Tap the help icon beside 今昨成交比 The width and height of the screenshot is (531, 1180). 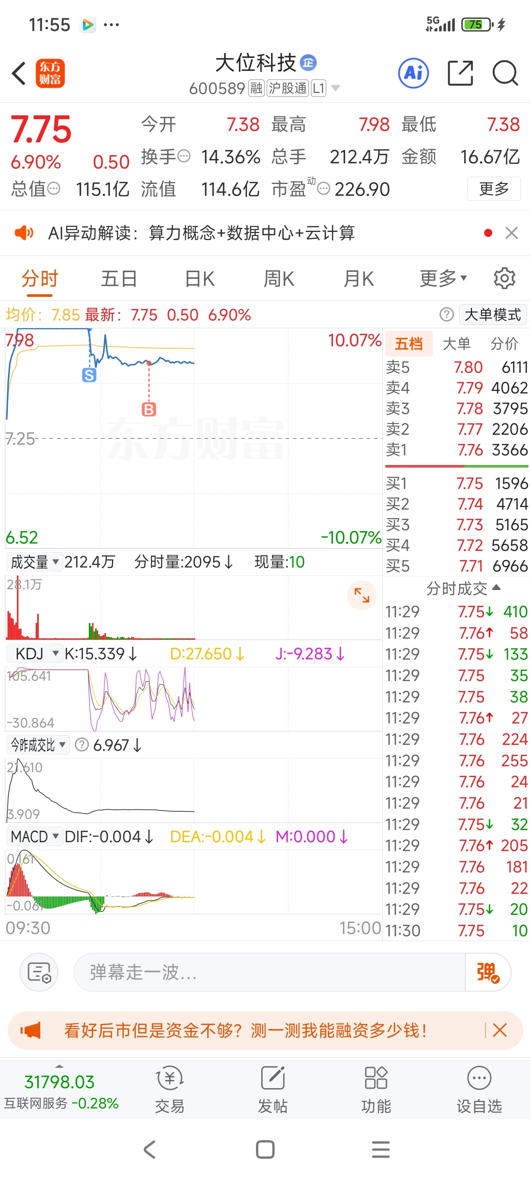coord(81,745)
